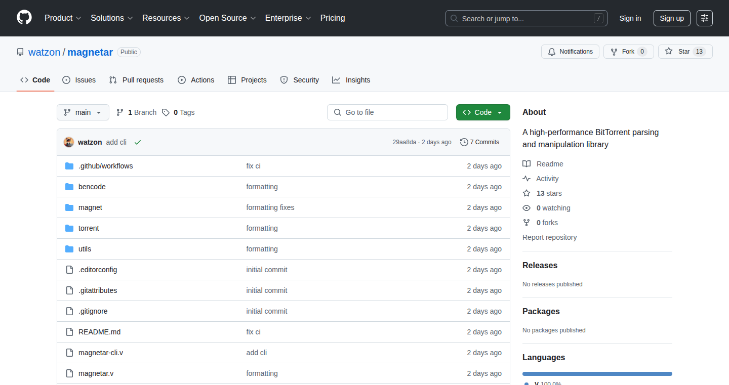The width and height of the screenshot is (729, 385).
Task: Open the appearance settings icon button
Action: [705, 18]
